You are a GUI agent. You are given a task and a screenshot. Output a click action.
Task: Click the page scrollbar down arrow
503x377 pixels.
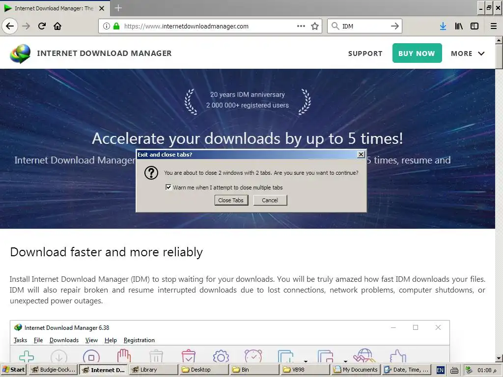499,358
